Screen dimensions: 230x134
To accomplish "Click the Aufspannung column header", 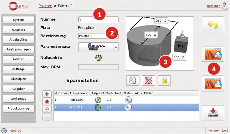I will click(x=79, y=93).
